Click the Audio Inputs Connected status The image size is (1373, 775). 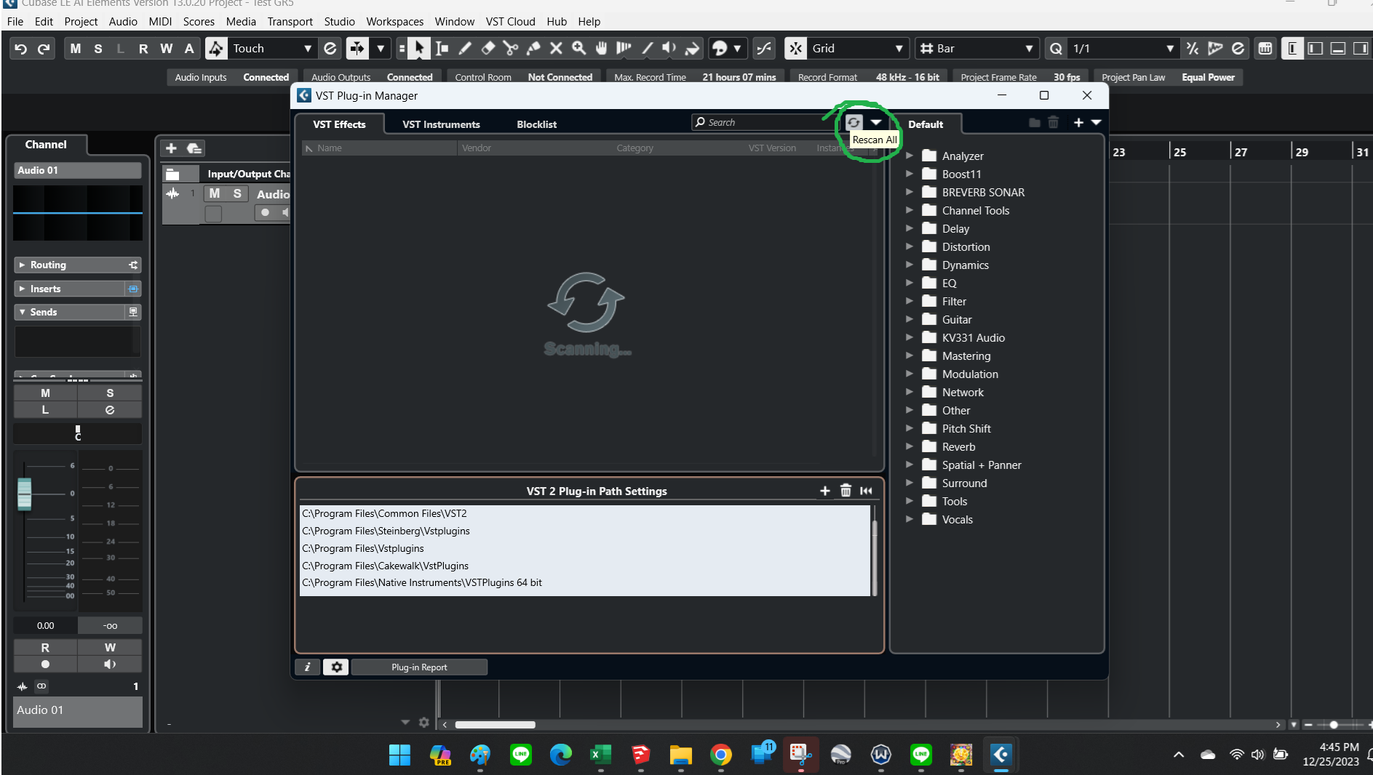[x=231, y=77]
